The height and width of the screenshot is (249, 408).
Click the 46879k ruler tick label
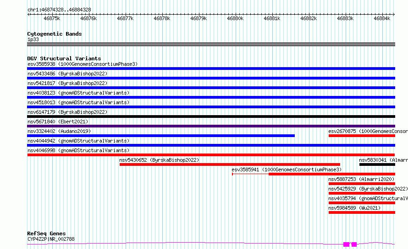click(198, 19)
